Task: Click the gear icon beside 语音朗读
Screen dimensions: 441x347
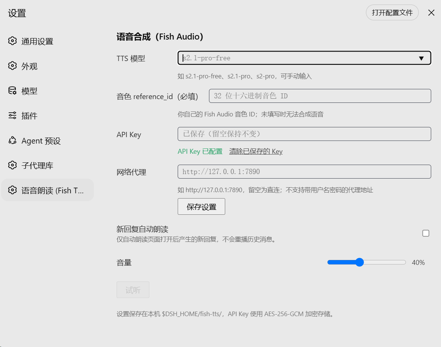Action: click(12, 190)
